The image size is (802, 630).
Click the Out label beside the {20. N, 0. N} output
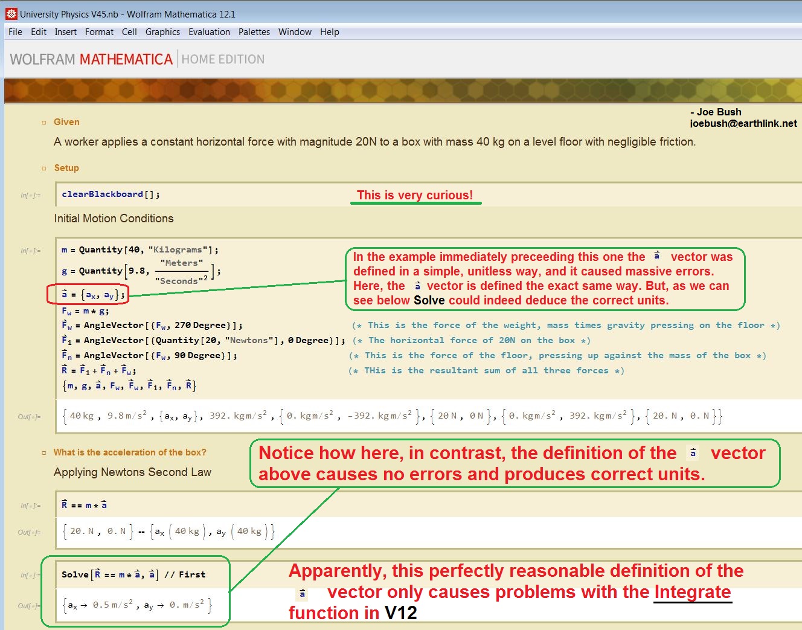[29, 533]
